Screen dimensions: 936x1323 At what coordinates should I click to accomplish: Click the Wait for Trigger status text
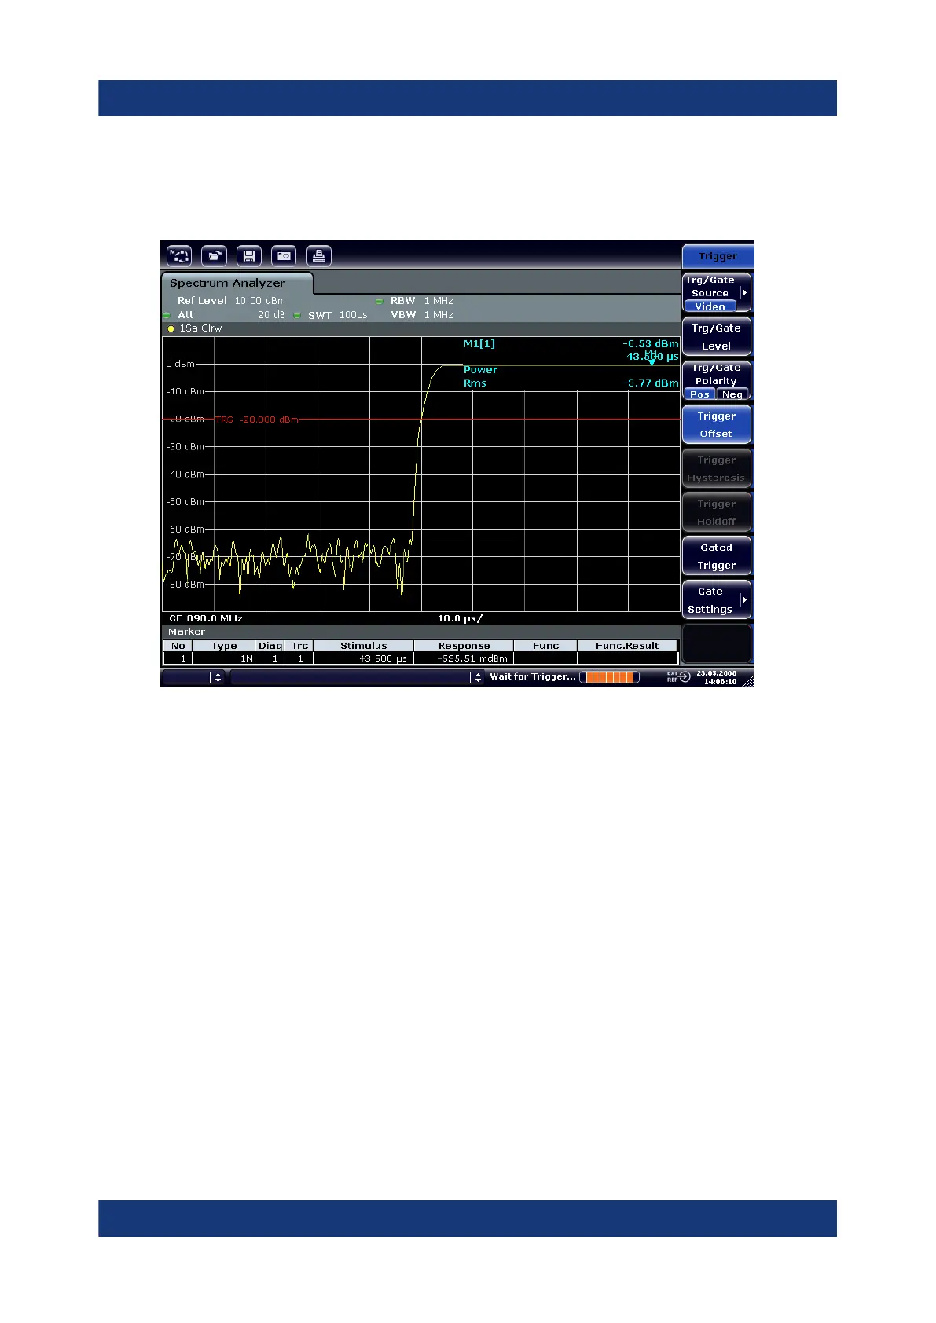533,676
